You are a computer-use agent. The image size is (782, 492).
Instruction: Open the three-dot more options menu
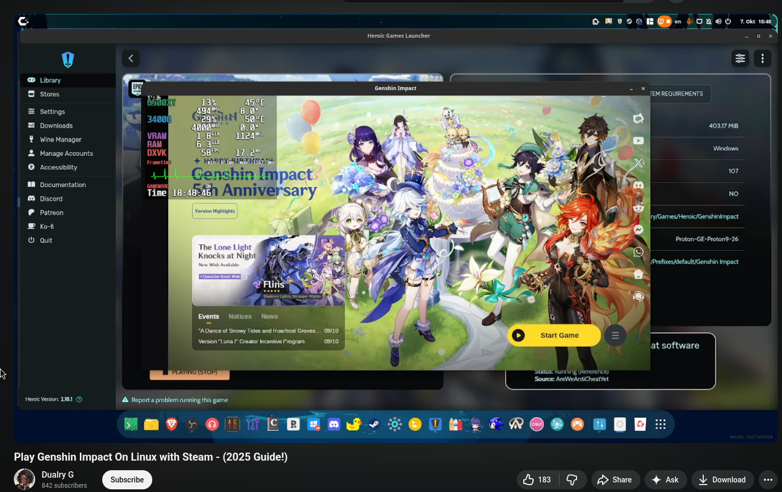[x=763, y=59]
